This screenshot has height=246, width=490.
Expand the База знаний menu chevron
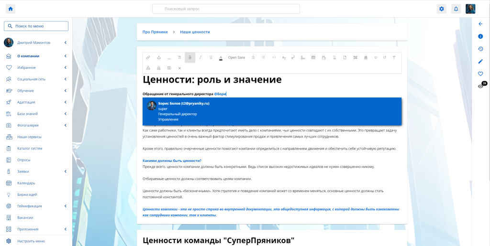65,114
